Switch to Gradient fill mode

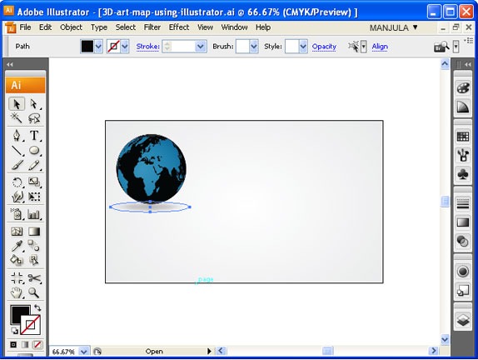tap(25, 345)
